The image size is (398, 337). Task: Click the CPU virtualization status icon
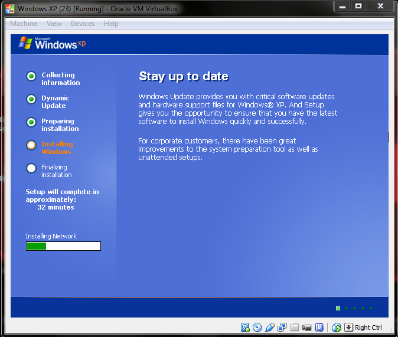(x=319, y=328)
